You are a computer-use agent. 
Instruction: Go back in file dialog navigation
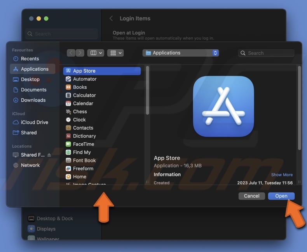pyautogui.click(x=71, y=53)
